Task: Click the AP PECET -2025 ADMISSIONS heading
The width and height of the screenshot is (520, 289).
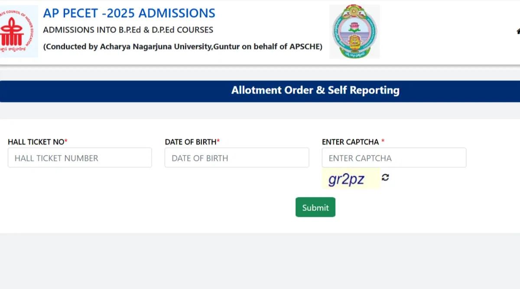Action: point(129,13)
